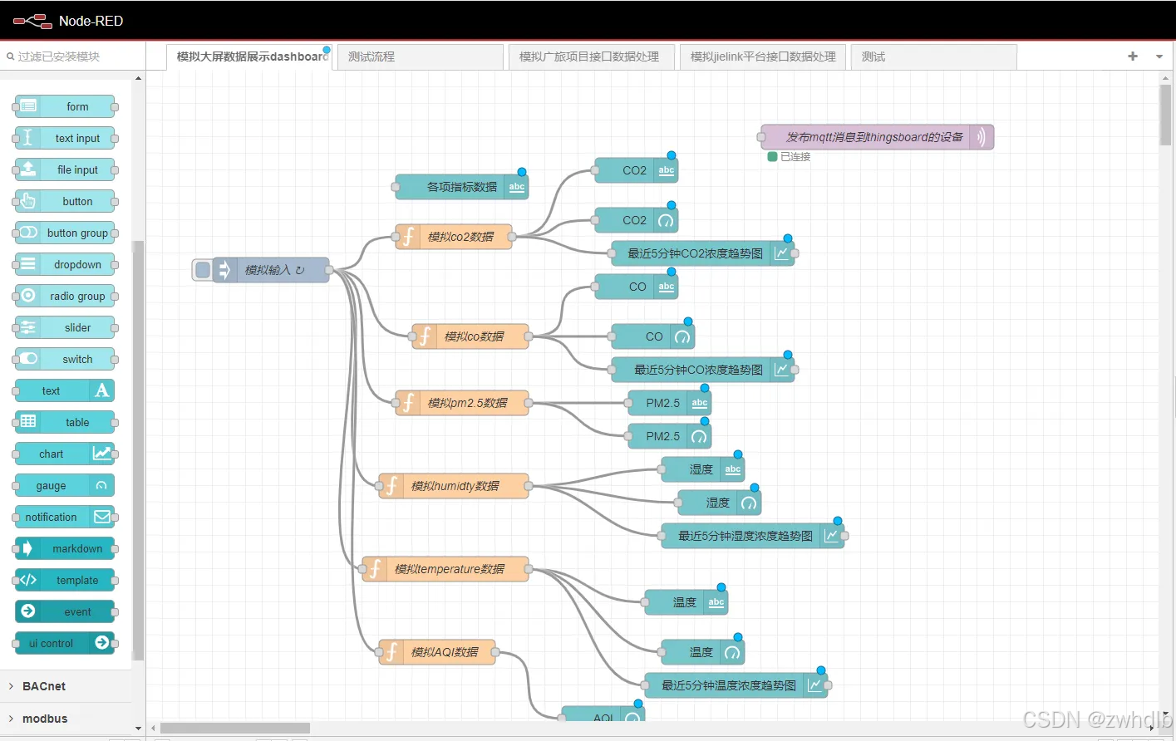This screenshot has height=741, width=1176.
Task: Select the notification widget in the palette
Action: point(65,517)
